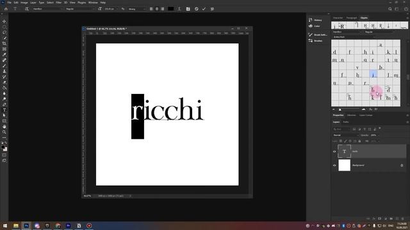The width and height of the screenshot is (410, 230).
Task: Click the Create warped text icon
Action: tap(179, 9)
